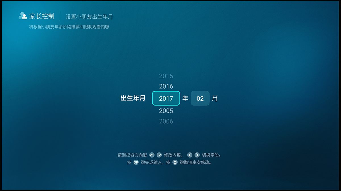Choose year 2005 from the picker list
The width and height of the screenshot is (341, 191).
(x=166, y=111)
